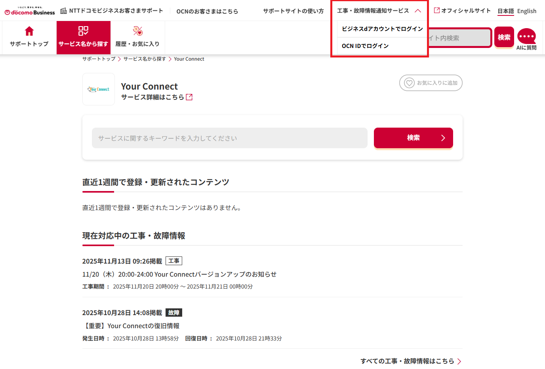Click the header 検索 button
The width and height of the screenshot is (545, 369).
504,37
